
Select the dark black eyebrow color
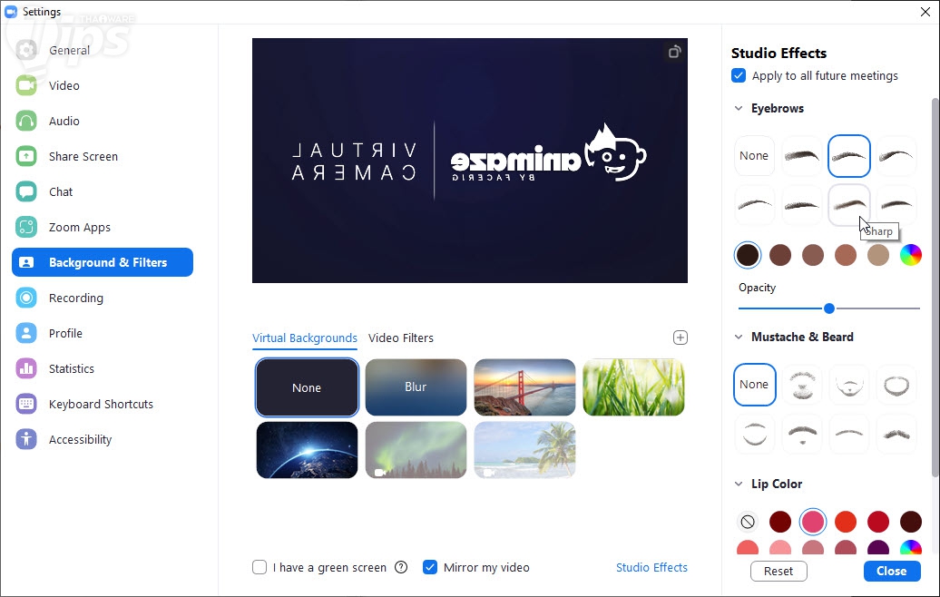click(x=748, y=255)
